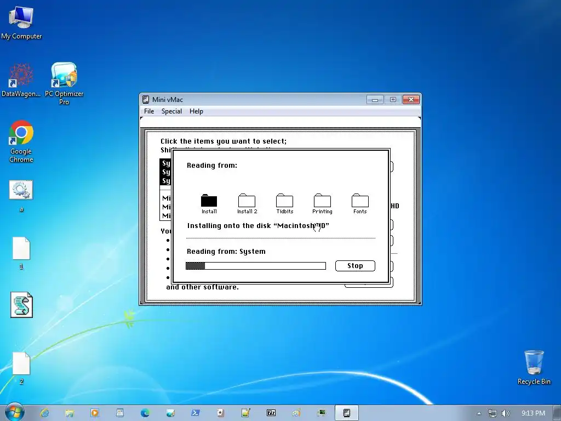Open Windows Explorer folder in the taskbar
Screen dimensions: 561x421
70,413
